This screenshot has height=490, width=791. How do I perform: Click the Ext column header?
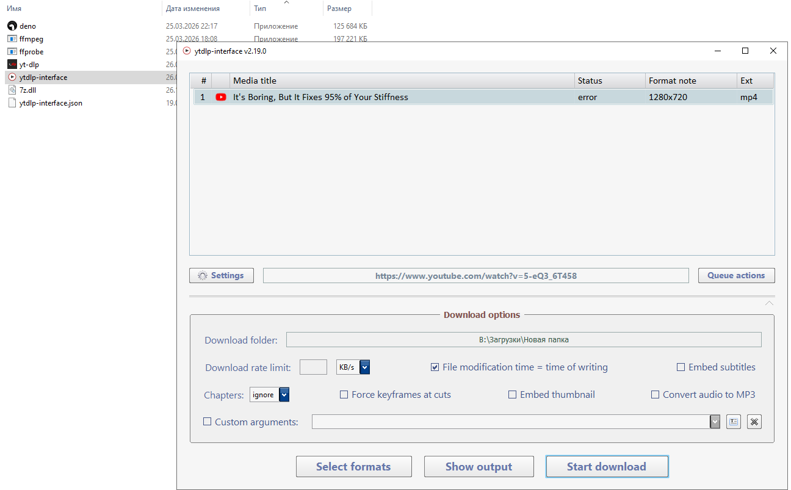click(x=755, y=81)
